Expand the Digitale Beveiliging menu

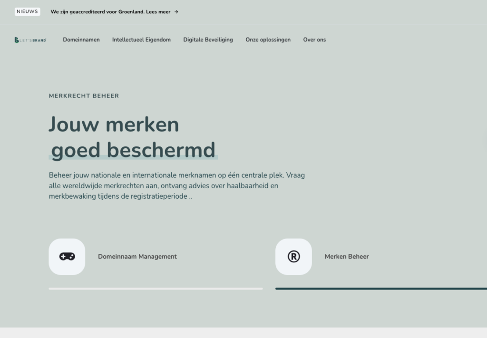(x=208, y=40)
